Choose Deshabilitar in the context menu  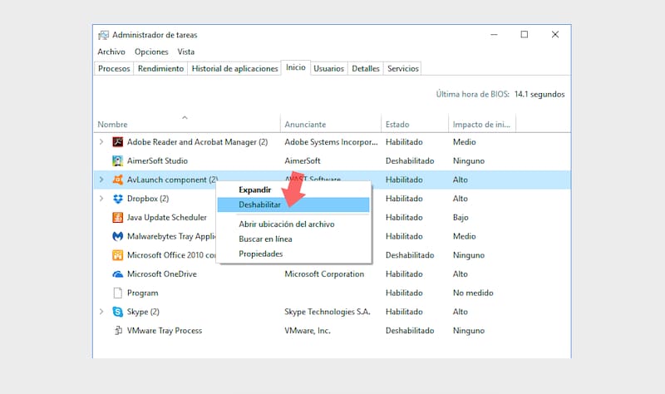click(293, 204)
